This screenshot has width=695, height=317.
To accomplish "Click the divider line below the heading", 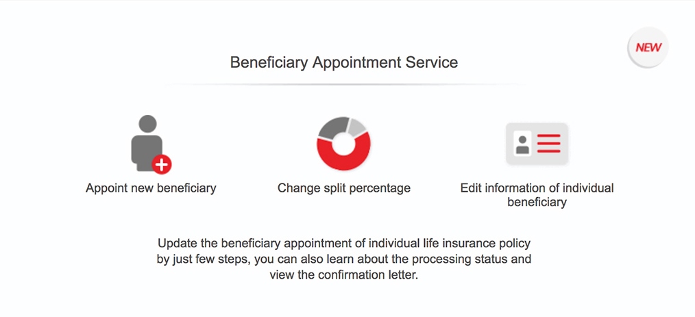I will pyautogui.click(x=343, y=84).
